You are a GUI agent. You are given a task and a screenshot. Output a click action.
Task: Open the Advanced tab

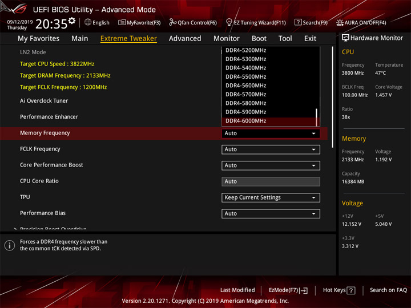pos(185,39)
